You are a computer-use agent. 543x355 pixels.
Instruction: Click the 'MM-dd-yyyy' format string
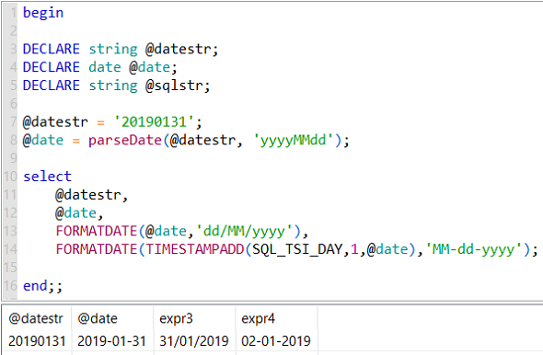[473, 249]
